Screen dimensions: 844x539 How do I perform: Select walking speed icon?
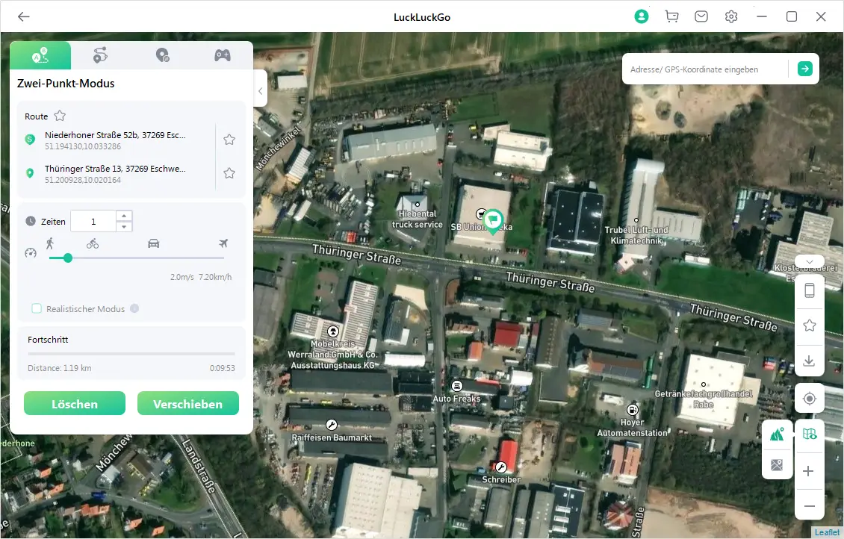[x=50, y=243]
